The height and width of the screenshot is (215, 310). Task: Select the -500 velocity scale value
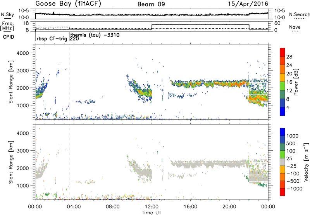point(293,181)
